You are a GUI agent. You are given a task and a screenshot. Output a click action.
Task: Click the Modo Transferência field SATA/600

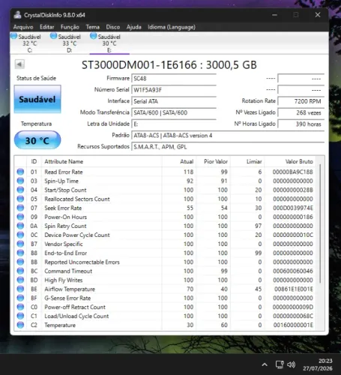pos(174,112)
